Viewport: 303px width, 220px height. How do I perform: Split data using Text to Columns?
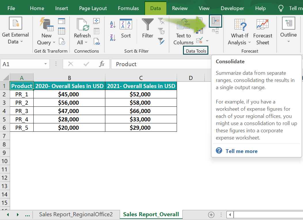pyautogui.click(x=183, y=32)
